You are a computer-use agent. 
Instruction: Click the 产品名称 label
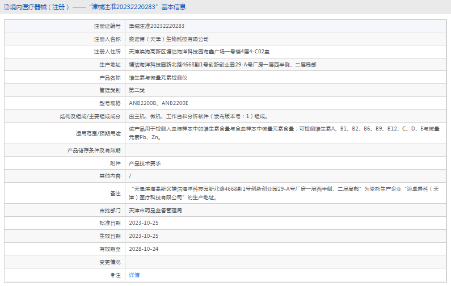110,78
